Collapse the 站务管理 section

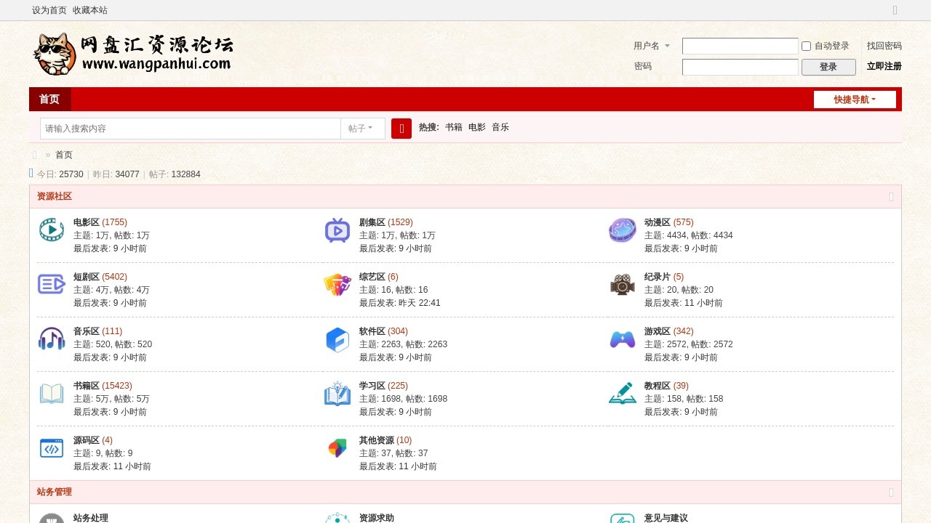[x=891, y=492]
